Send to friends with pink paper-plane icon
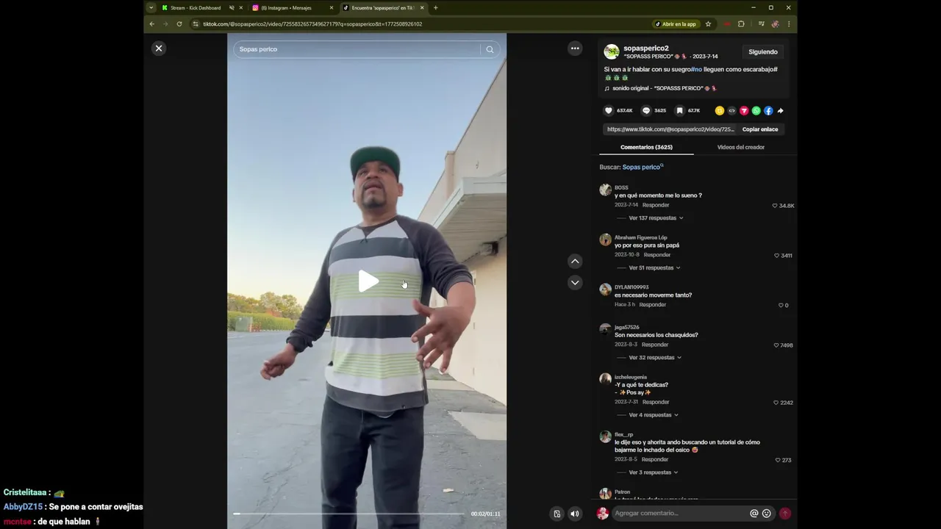 pyautogui.click(x=744, y=111)
